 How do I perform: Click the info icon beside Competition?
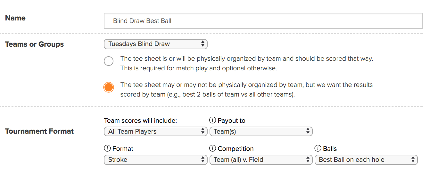pos(212,149)
